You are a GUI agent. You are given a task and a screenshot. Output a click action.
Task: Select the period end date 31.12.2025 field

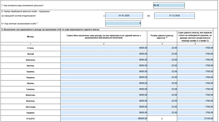pos(174,16)
